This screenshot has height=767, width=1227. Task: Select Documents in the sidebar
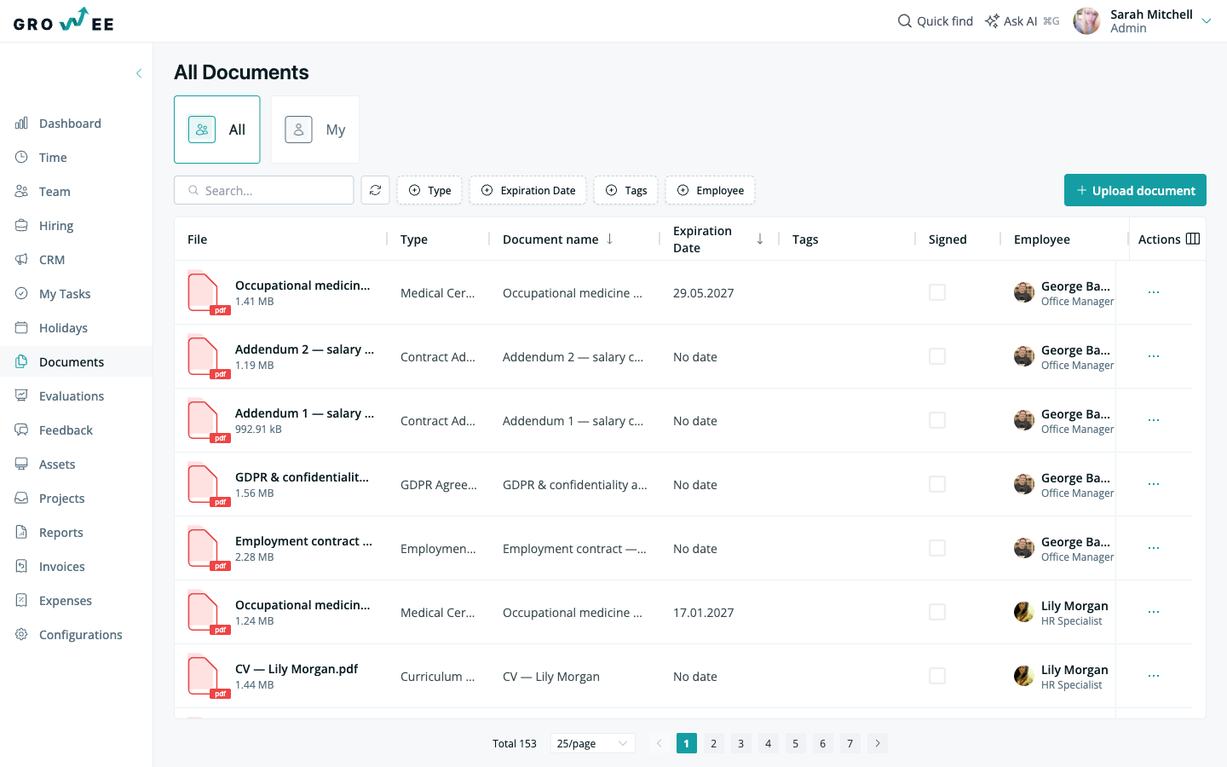click(x=76, y=362)
